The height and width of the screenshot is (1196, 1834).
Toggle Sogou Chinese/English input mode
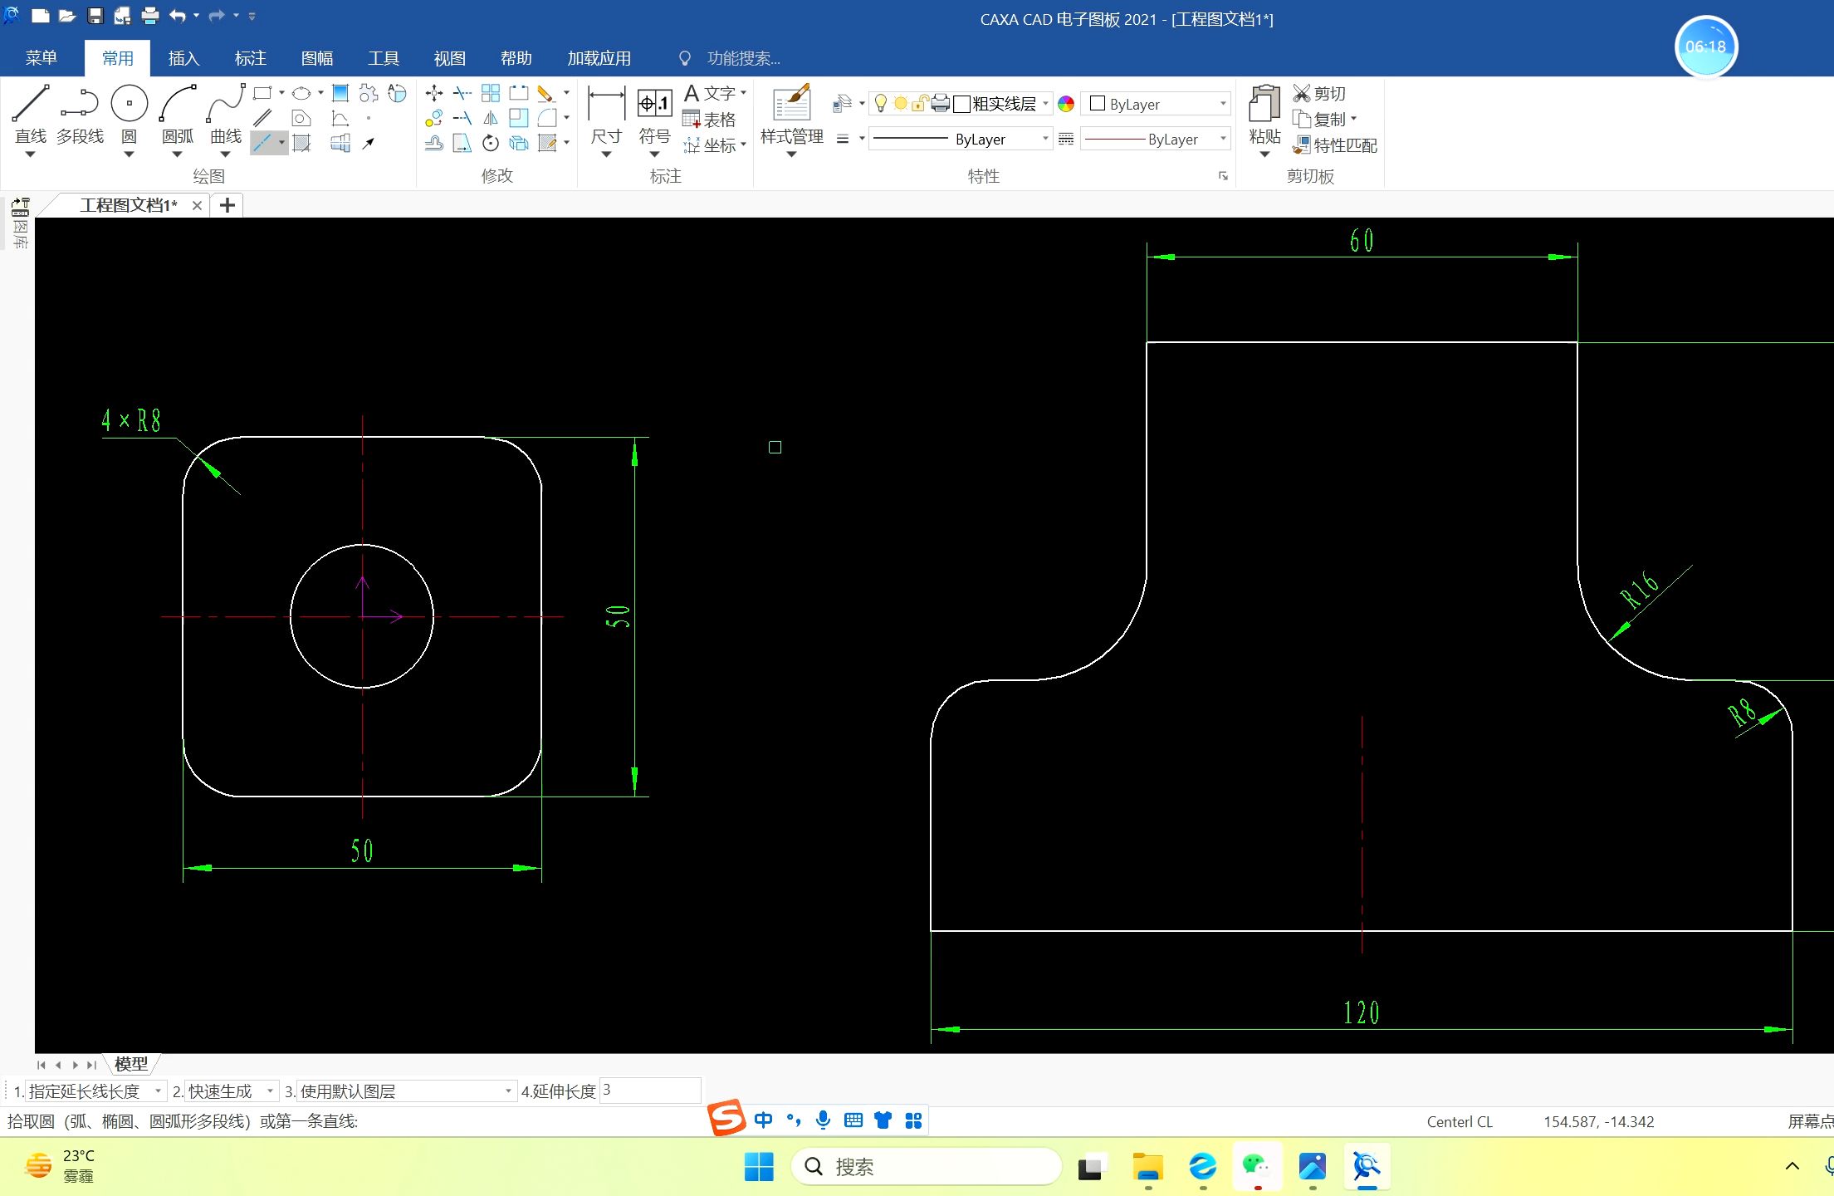click(763, 1120)
